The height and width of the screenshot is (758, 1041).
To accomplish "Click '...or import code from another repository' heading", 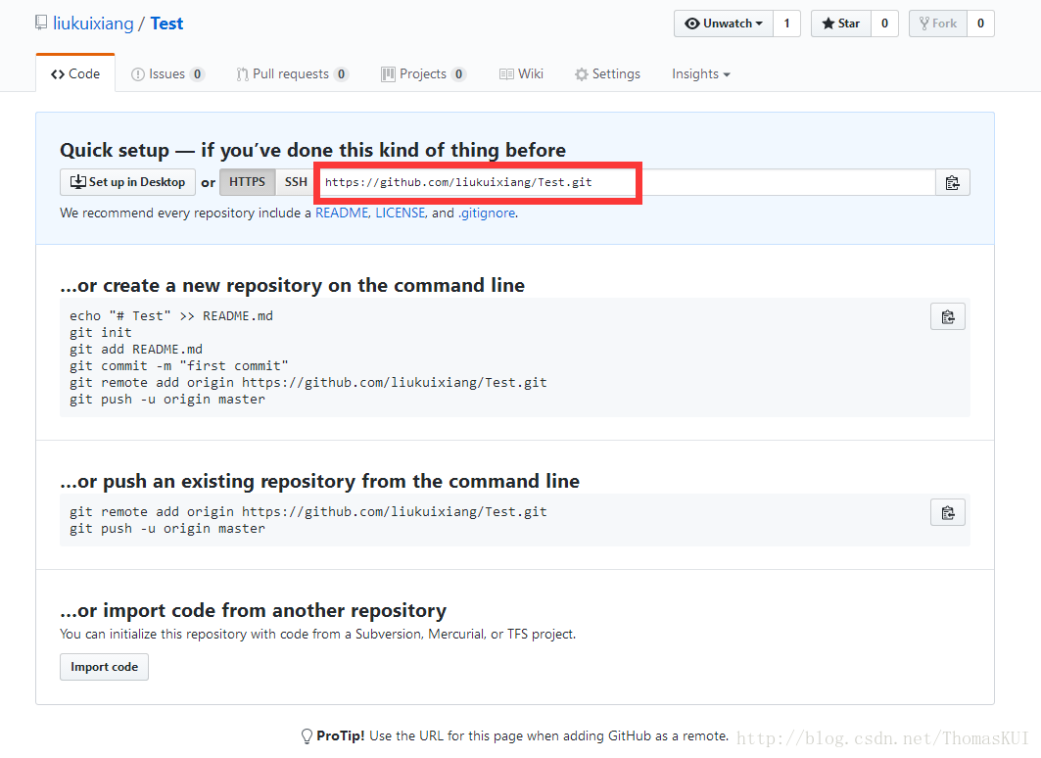I will pos(253,610).
